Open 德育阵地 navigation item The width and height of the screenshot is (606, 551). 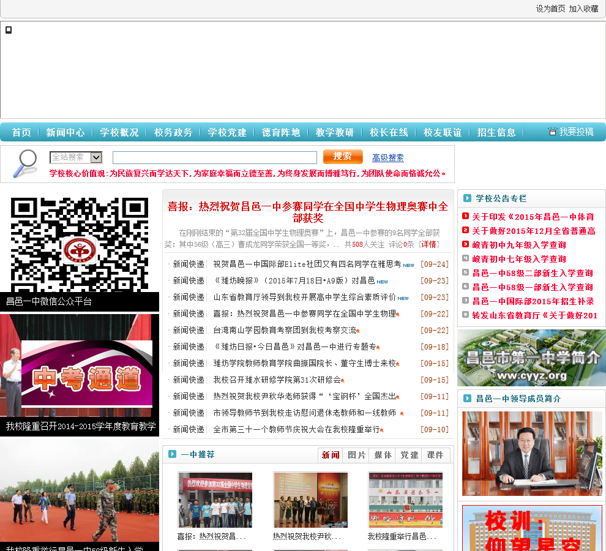coord(281,132)
